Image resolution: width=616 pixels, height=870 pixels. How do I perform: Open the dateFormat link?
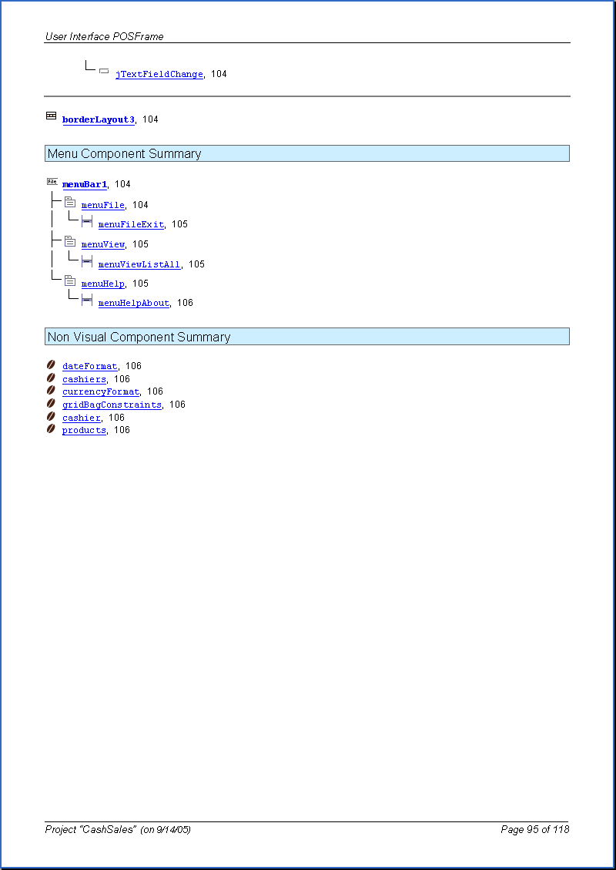pyautogui.click(x=90, y=366)
